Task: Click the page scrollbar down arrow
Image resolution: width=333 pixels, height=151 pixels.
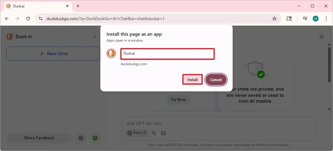Action: (329, 109)
